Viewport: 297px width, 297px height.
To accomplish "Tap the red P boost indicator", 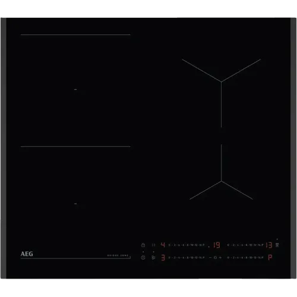I will tap(270, 257).
